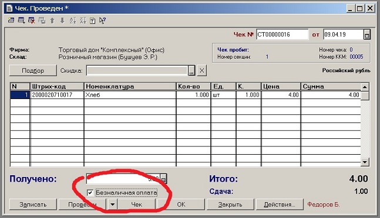Click the copy row toolbar icon
Screen dimensions: 380x218
42,21
